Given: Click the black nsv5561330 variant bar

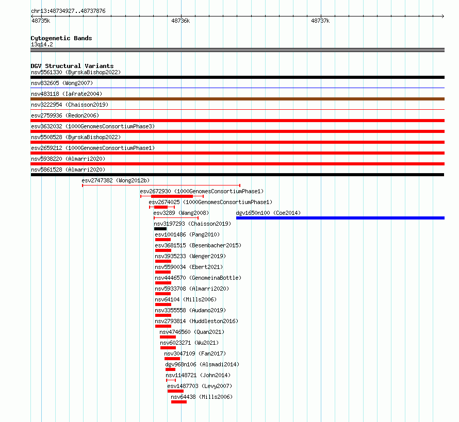Looking at the screenshot, I should [237, 77].
